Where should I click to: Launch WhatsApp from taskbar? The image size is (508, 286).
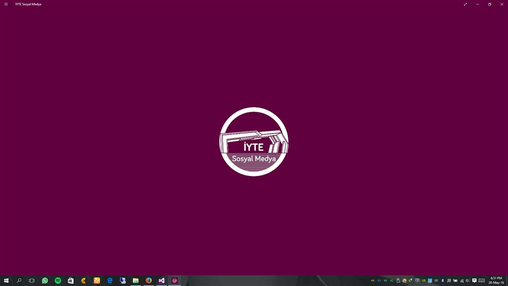coord(45,281)
